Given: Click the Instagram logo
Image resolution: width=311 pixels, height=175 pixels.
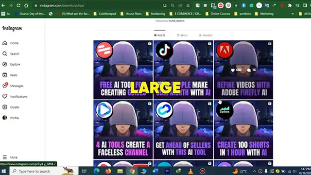Looking at the screenshot, I should point(12,28).
